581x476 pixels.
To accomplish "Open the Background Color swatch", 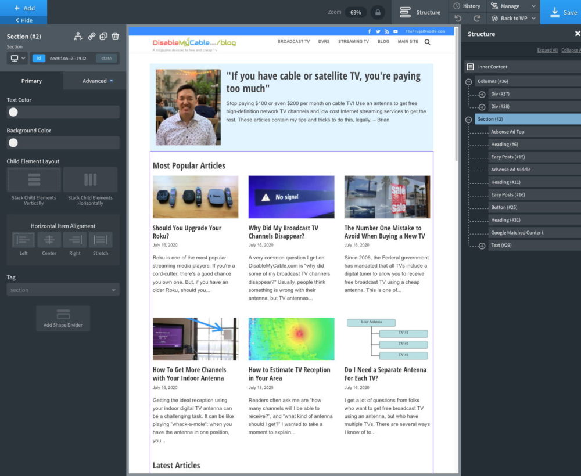I will (x=13, y=143).
